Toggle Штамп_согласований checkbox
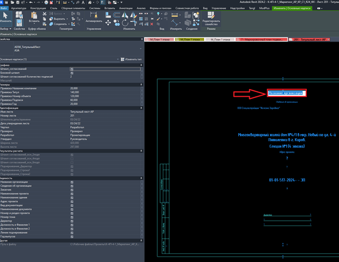Viewport: 339px width, 262px height. 72,69
